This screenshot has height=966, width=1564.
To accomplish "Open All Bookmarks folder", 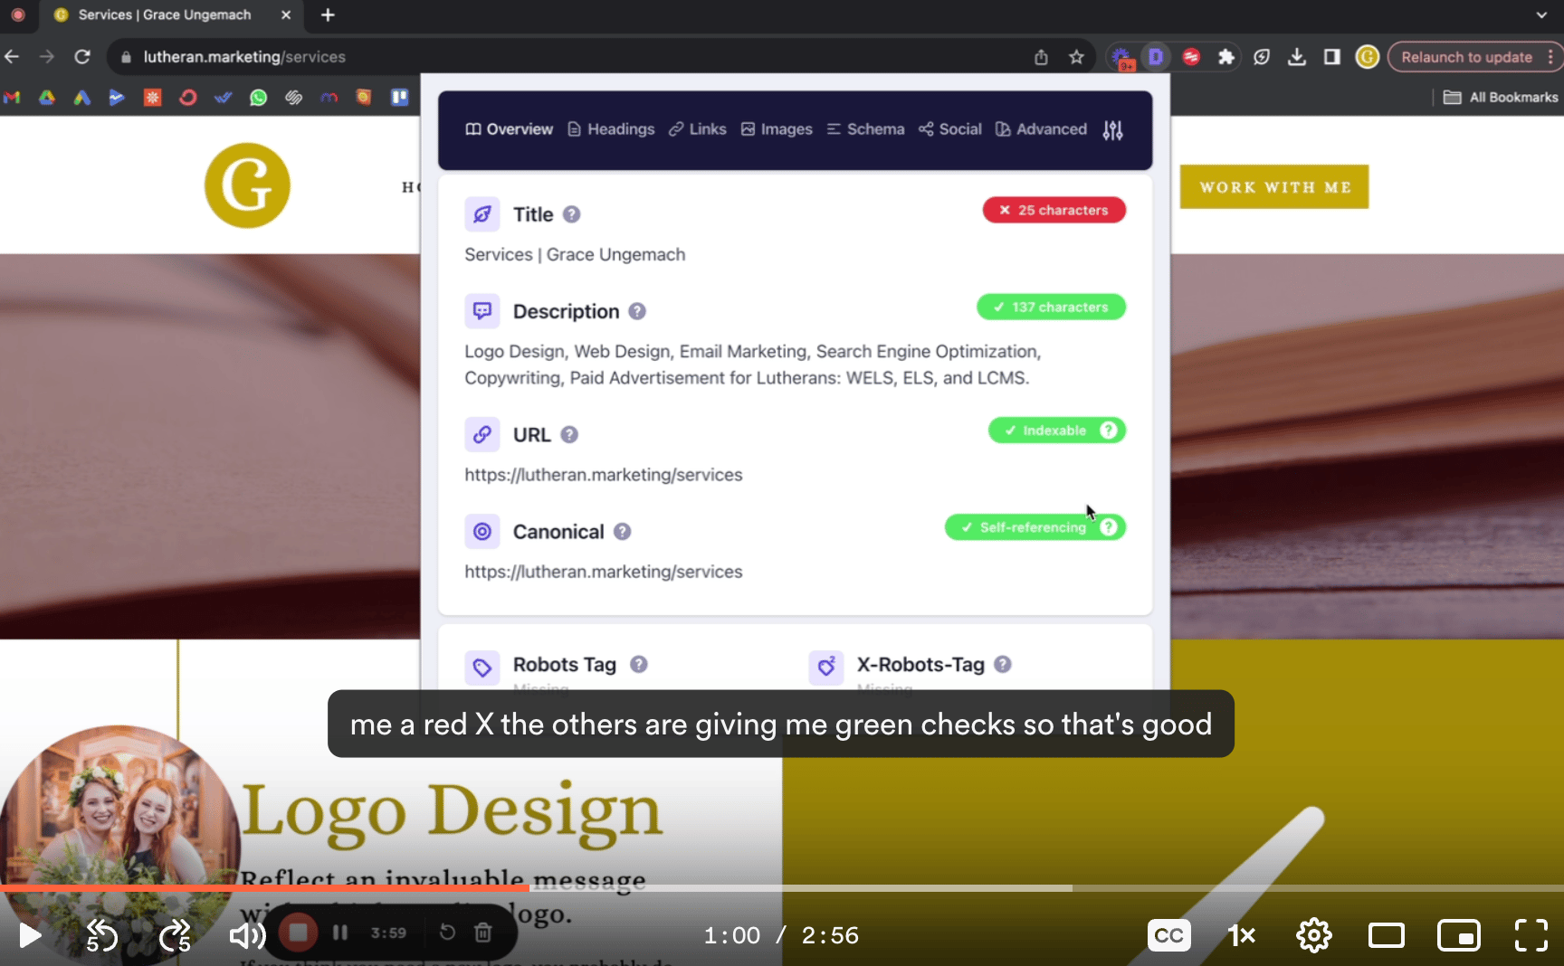I will [1501, 97].
